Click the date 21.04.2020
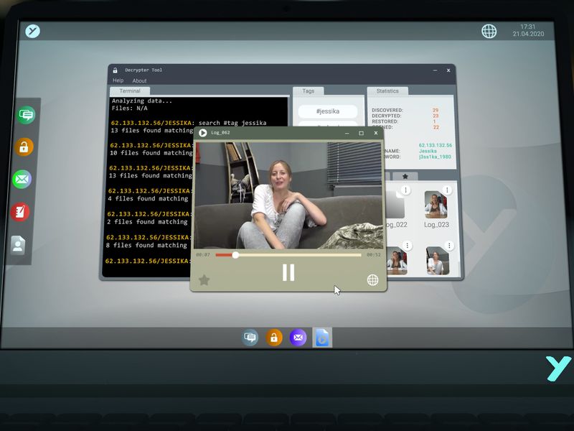Viewport: 574px width, 431px height. pos(528,34)
